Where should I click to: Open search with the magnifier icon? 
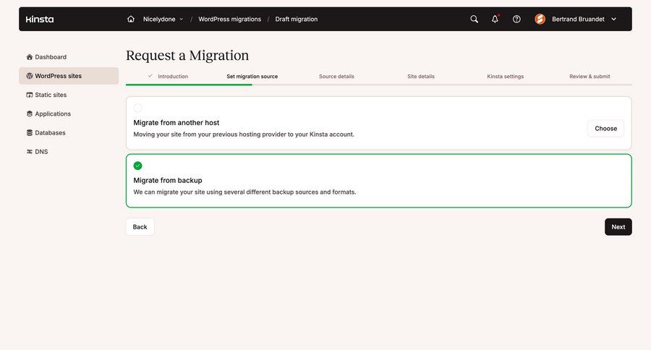pyautogui.click(x=475, y=20)
